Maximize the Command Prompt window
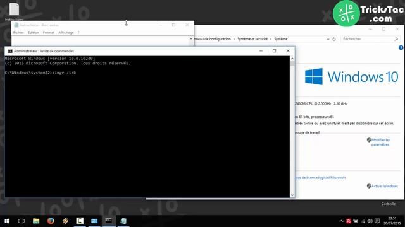 coord(274,51)
